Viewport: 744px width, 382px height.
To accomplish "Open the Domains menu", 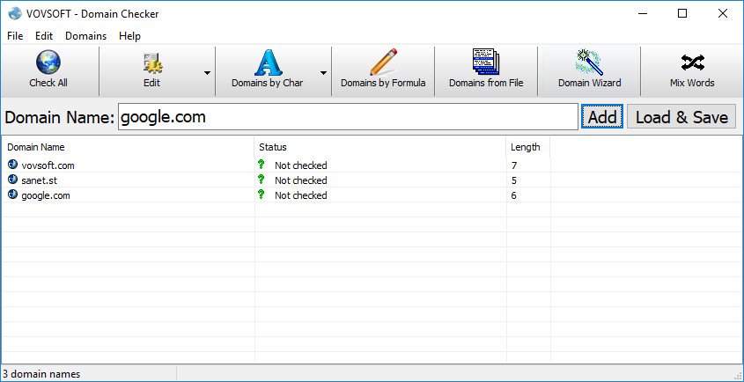I will click(86, 36).
